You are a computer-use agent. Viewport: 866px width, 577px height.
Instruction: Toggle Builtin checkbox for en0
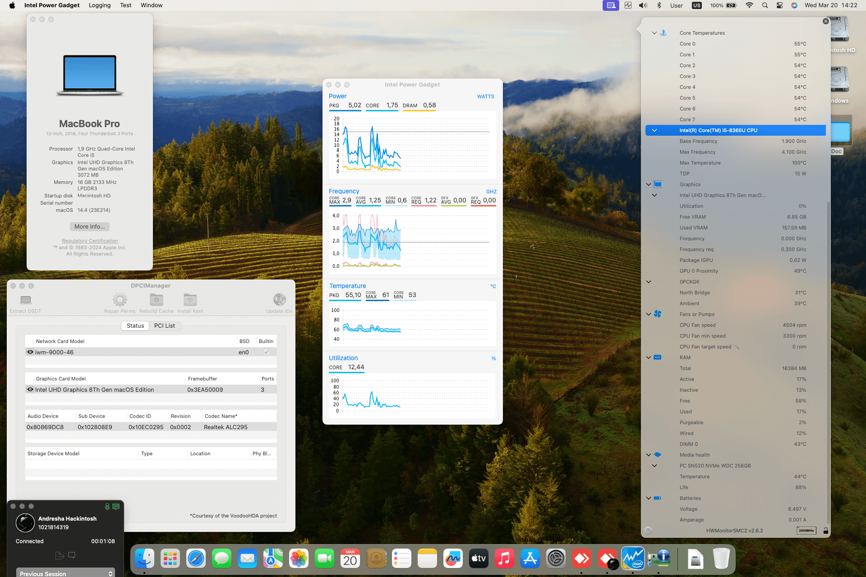point(267,352)
